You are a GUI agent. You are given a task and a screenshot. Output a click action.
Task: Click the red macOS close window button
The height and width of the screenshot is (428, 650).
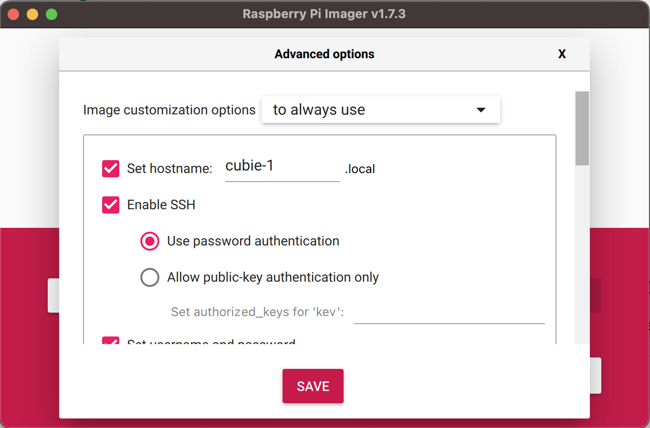13,14
